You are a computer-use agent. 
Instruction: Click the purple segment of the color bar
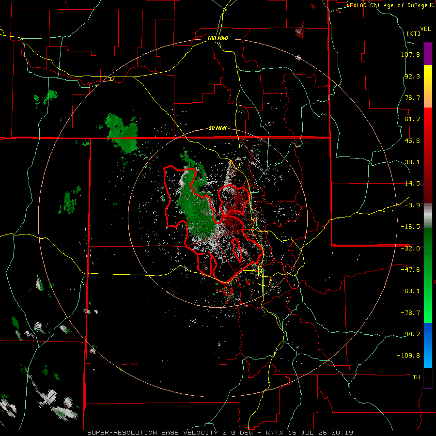click(428, 54)
